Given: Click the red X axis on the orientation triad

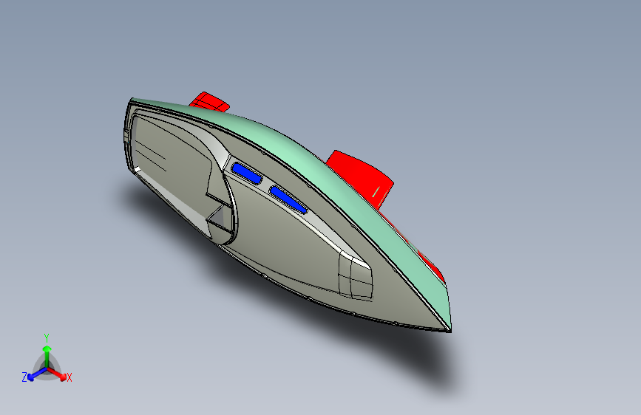Looking at the screenshot, I should point(58,374).
